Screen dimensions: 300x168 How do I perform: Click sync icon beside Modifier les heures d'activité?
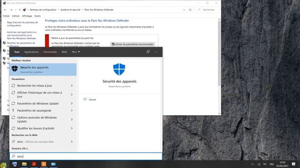[x=13, y=128]
